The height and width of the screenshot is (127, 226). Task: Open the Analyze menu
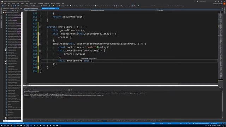[x=53, y=4]
